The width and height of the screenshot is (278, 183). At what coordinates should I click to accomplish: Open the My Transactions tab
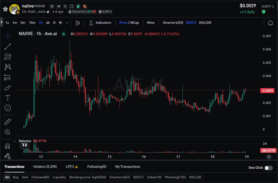(128, 167)
